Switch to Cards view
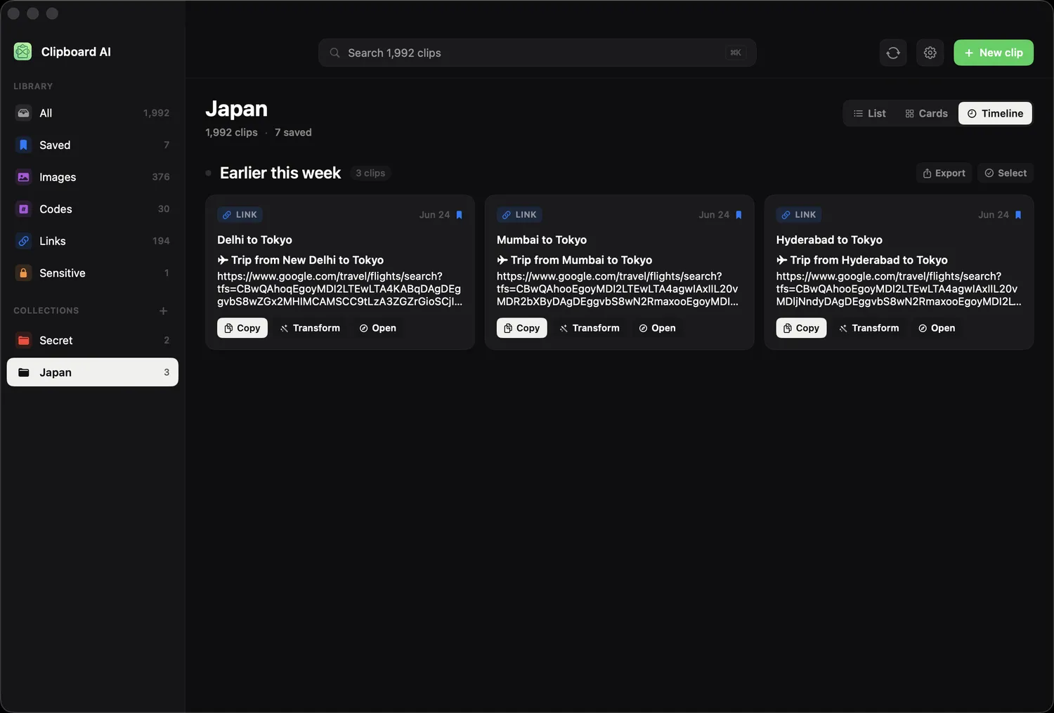 pyautogui.click(x=926, y=113)
